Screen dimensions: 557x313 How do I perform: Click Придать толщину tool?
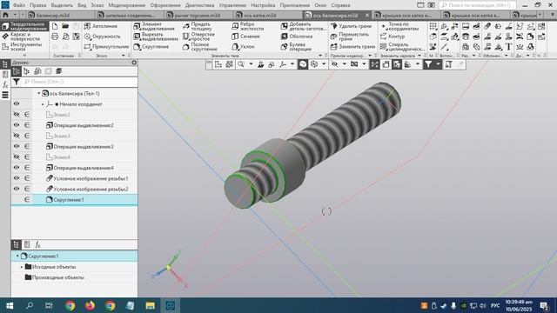(x=198, y=26)
